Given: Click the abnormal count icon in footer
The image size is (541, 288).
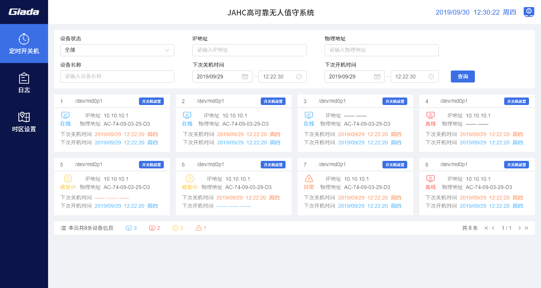Looking at the screenshot, I should (199, 228).
